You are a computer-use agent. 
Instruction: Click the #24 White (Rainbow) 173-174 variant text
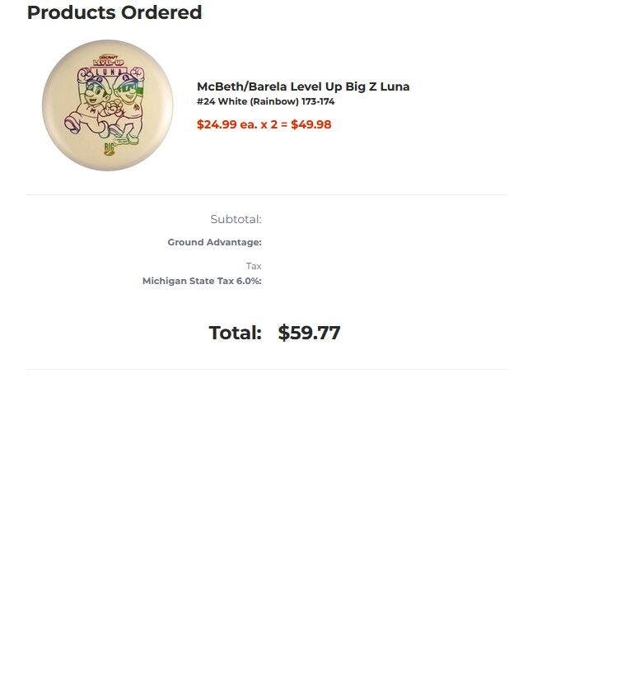click(x=266, y=101)
